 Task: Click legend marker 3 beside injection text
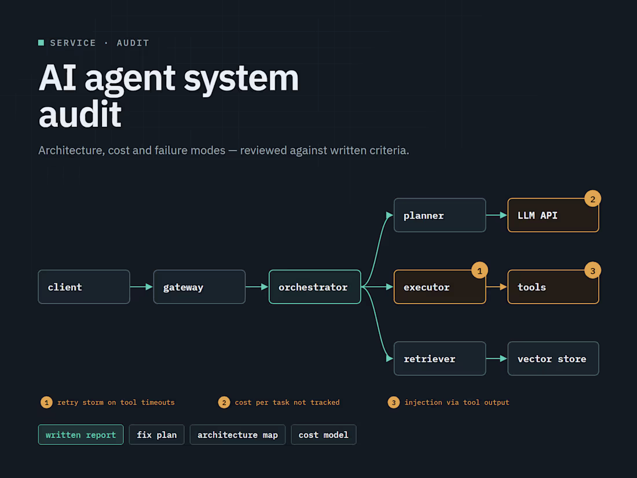coord(393,403)
